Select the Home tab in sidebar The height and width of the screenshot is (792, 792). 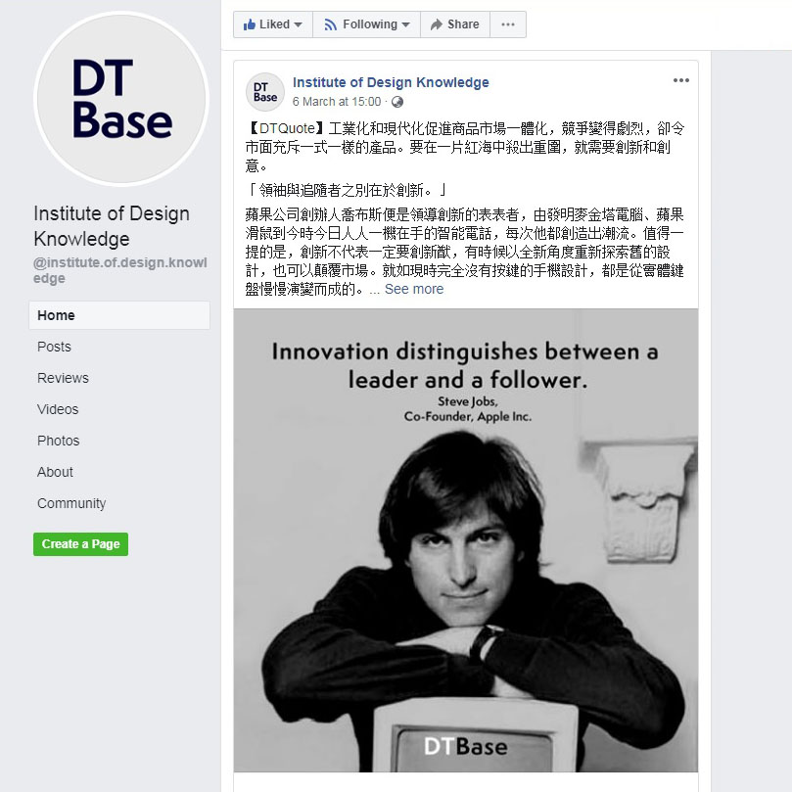[119, 315]
